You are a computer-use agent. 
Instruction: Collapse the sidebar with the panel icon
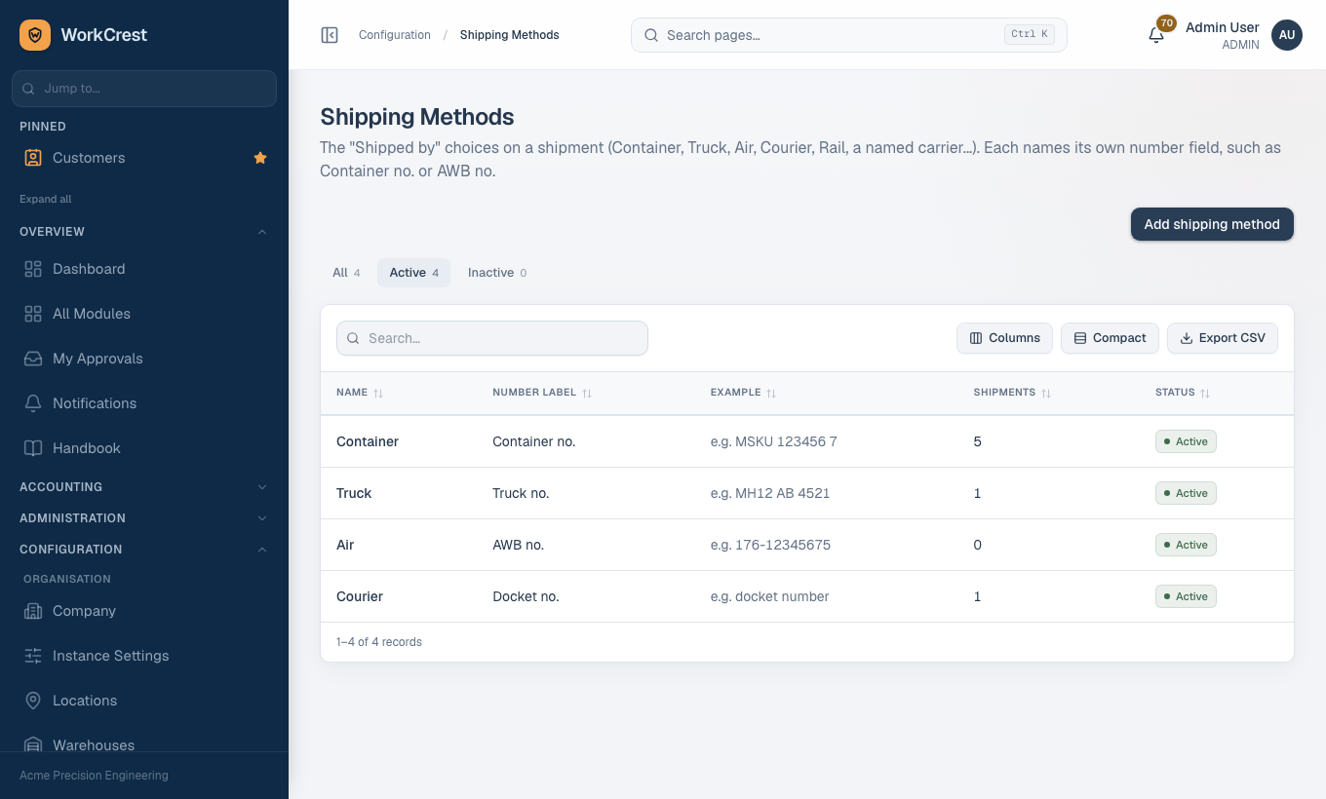330,35
